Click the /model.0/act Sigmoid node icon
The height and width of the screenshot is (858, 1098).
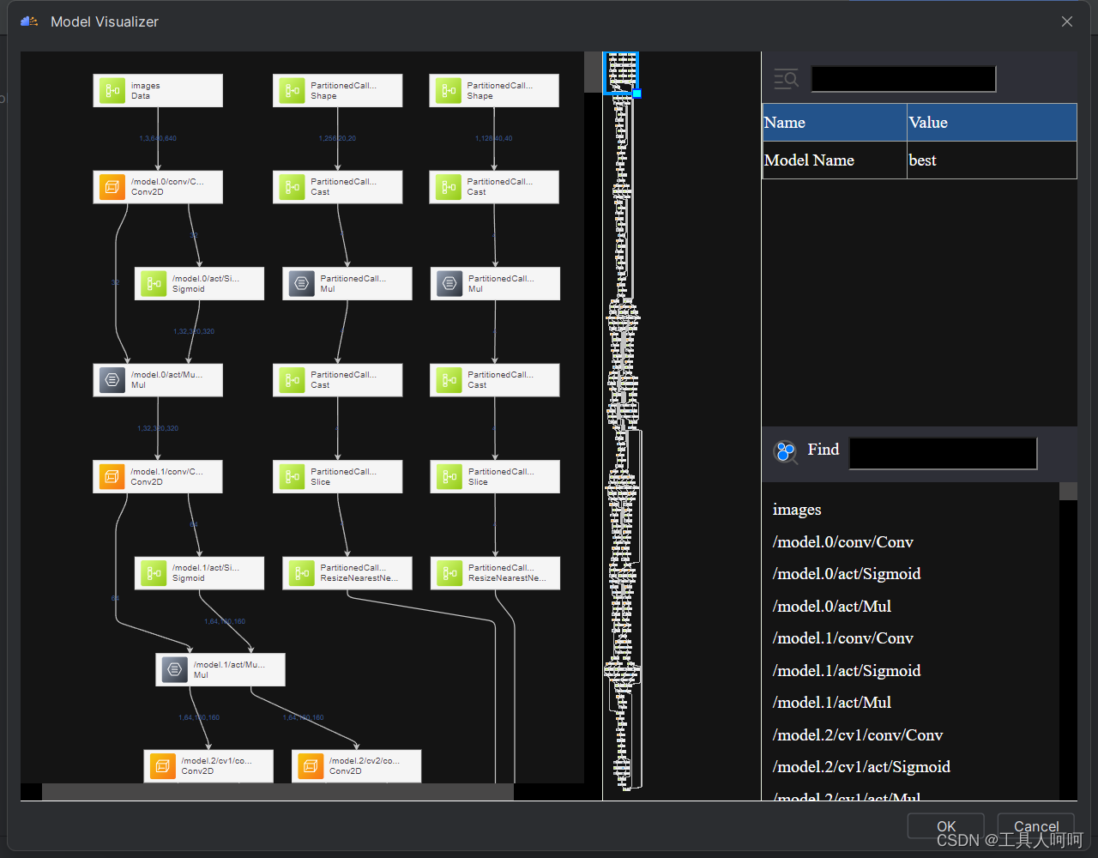pyautogui.click(x=154, y=284)
